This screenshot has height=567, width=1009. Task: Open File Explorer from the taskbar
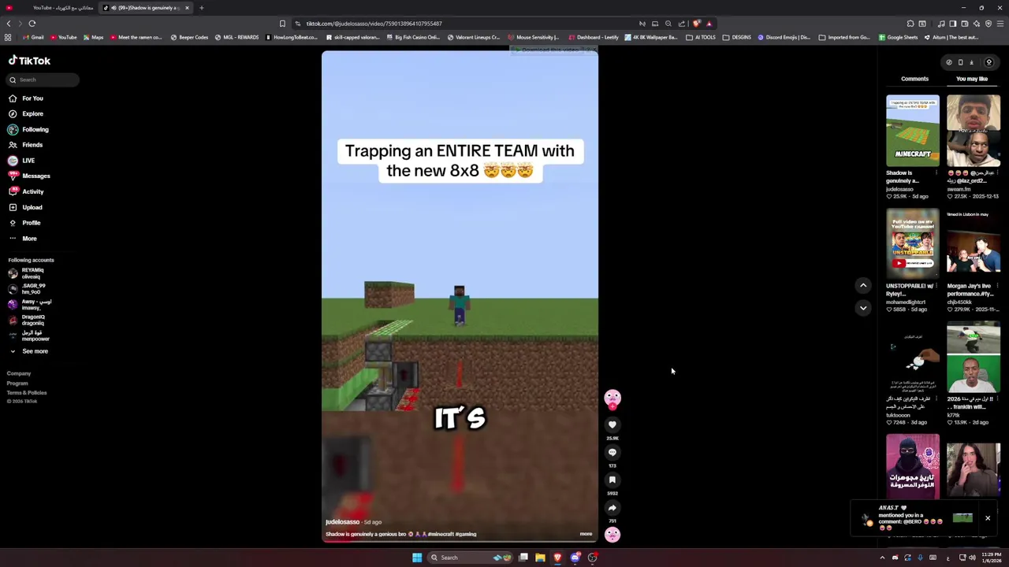(540, 558)
